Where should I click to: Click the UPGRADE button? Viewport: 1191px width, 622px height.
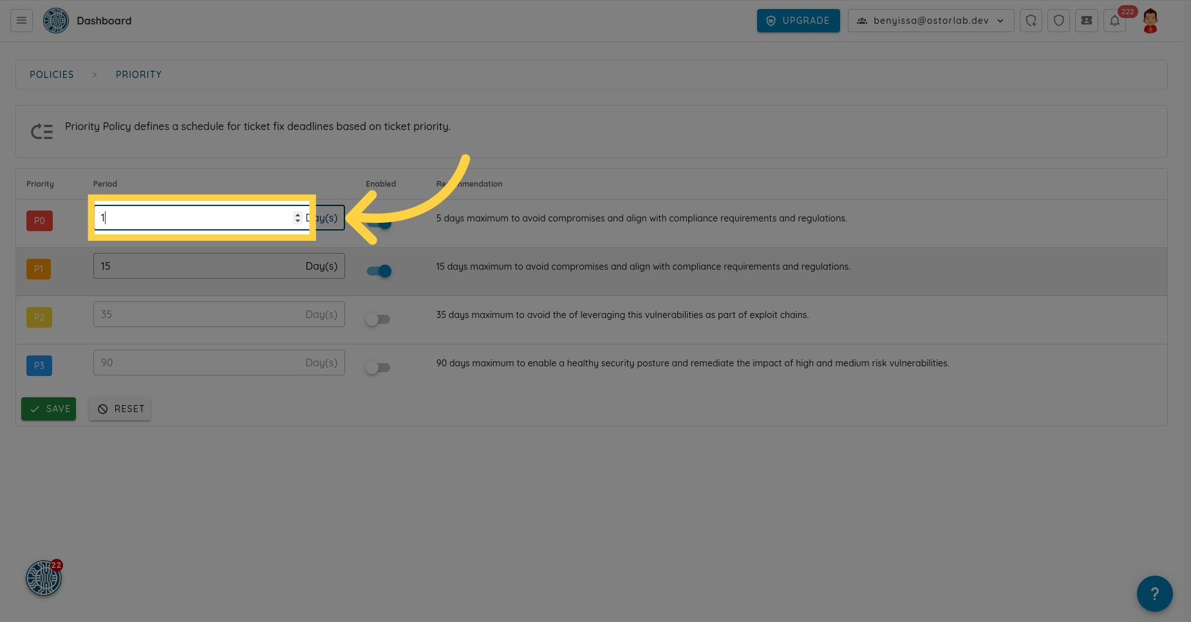pyautogui.click(x=798, y=21)
